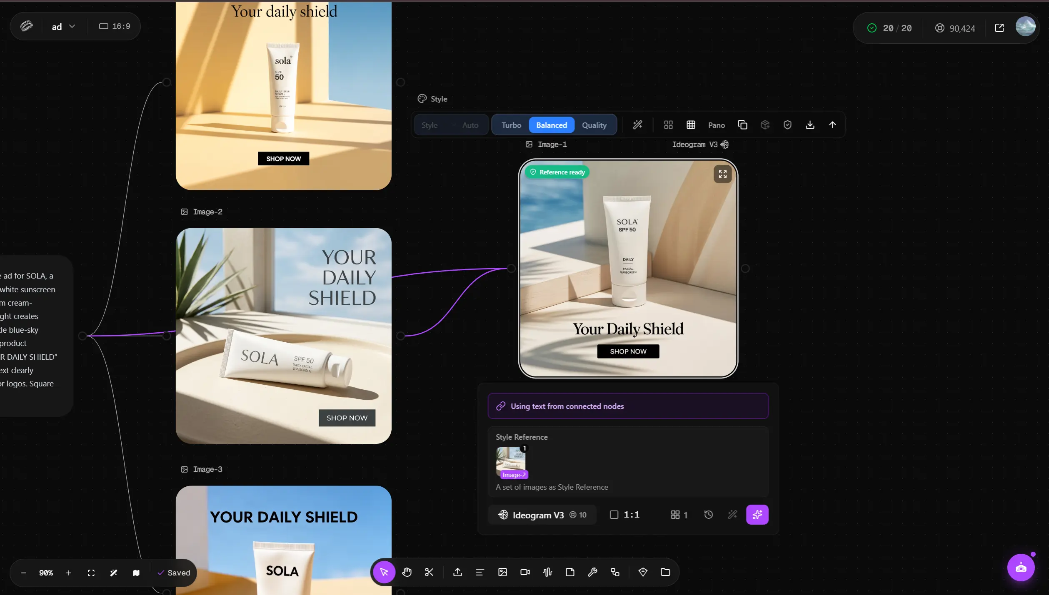Add an audio waveform node

[547, 572]
